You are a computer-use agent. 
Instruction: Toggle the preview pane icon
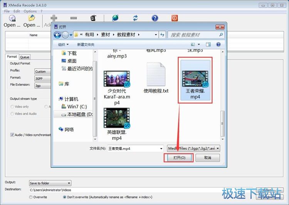(208, 44)
